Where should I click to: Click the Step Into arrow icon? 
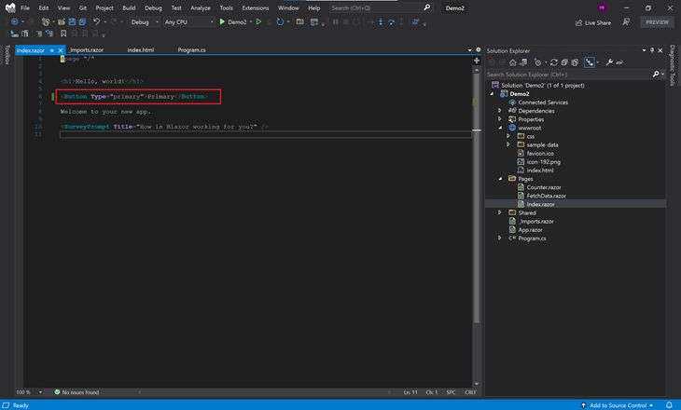click(381, 21)
